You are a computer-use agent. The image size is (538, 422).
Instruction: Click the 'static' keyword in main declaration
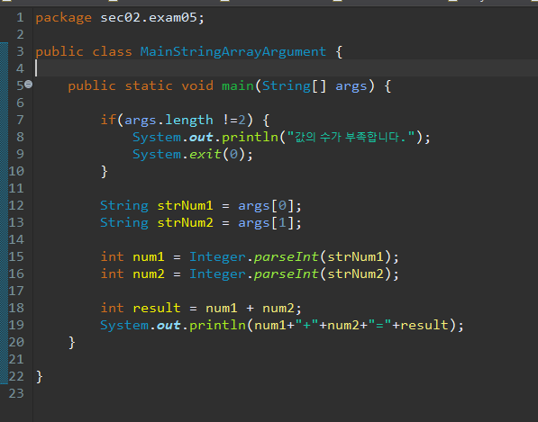(149, 85)
